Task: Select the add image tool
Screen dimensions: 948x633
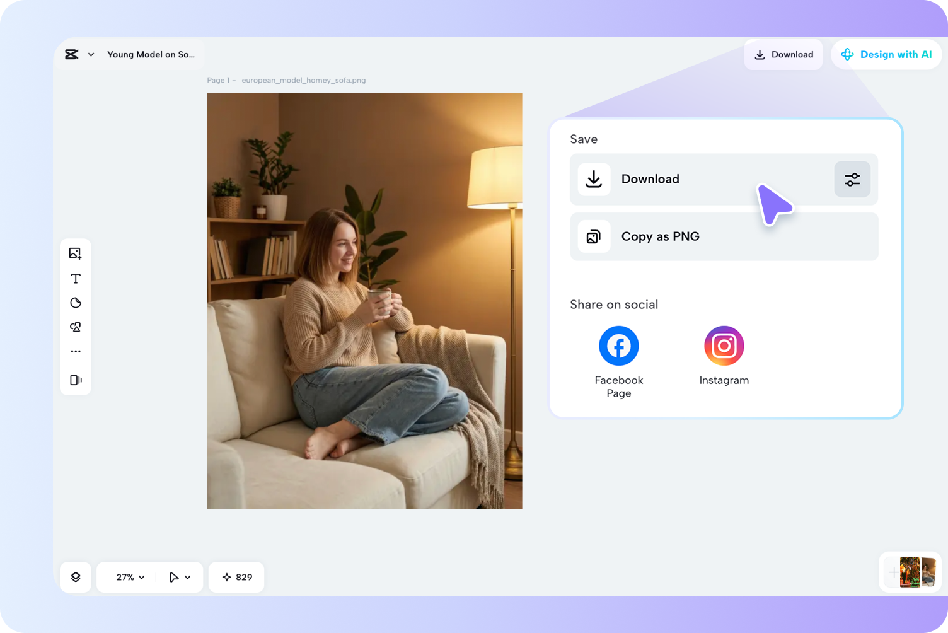Action: tap(76, 253)
